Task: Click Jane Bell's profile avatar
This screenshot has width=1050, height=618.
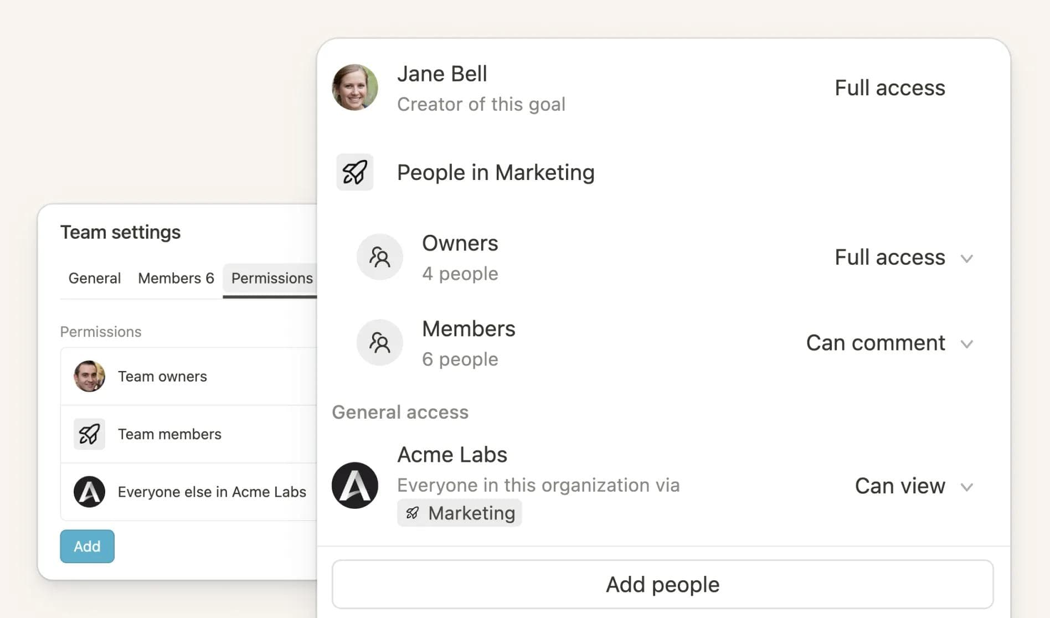Action: click(354, 87)
